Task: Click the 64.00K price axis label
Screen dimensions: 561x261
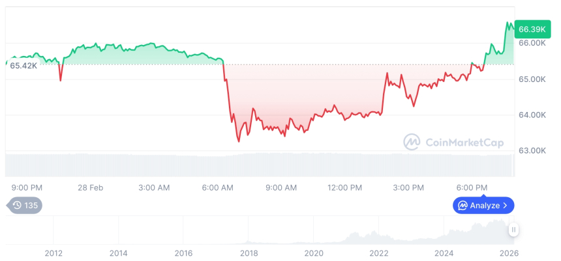Action: [532, 115]
